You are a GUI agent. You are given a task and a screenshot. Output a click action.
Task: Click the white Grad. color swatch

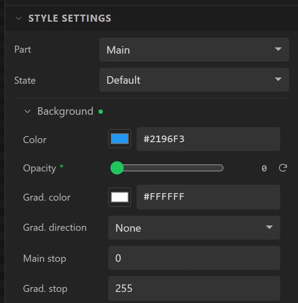(x=120, y=197)
